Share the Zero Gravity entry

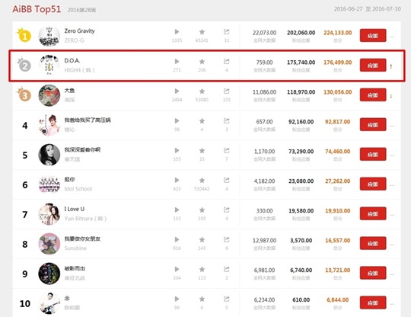pos(227,32)
